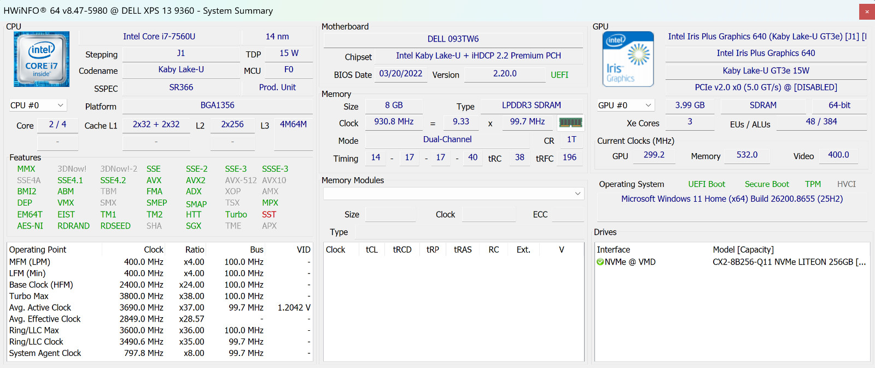875x368 pixels.
Task: Click the BIOS date 03/20/2022 field
Action: click(x=401, y=74)
